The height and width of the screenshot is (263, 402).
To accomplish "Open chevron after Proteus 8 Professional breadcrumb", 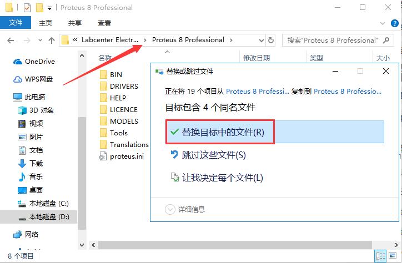I will tap(231, 40).
